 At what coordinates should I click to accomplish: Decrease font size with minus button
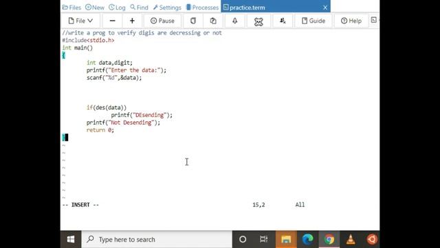112,21
